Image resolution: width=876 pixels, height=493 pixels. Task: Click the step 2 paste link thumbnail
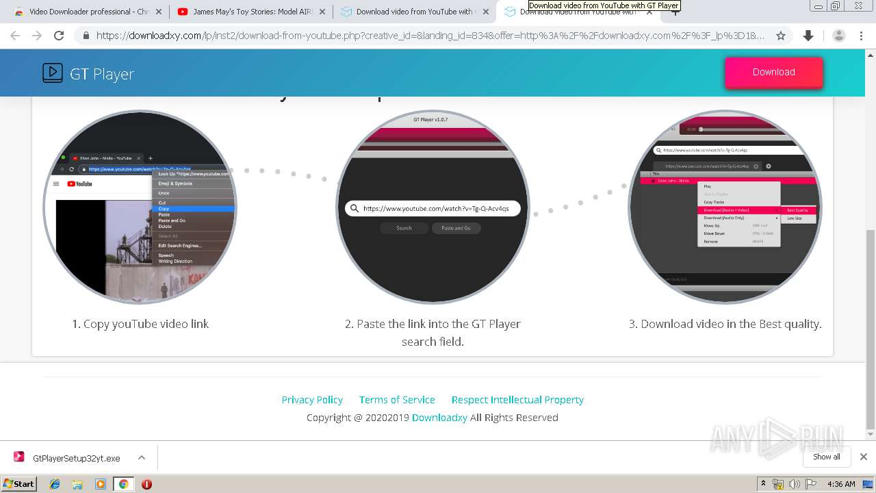click(433, 207)
